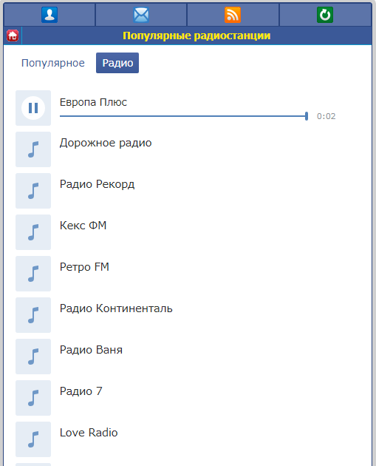This screenshot has height=466, width=376.
Task: Play Радио Континенталь via note icon
Action: click(33, 315)
